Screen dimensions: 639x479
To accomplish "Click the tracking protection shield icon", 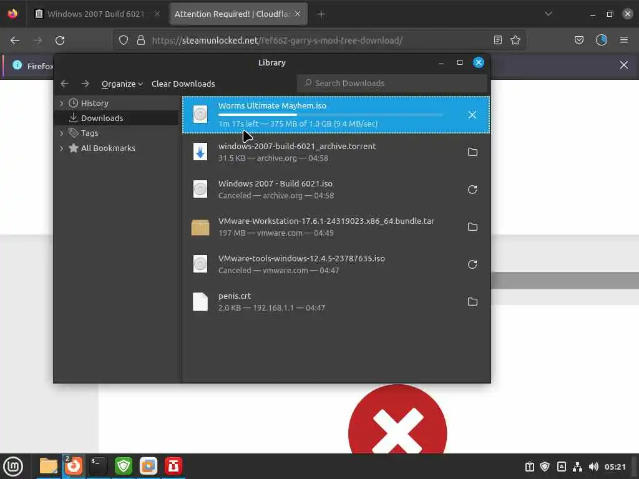I will [124, 40].
